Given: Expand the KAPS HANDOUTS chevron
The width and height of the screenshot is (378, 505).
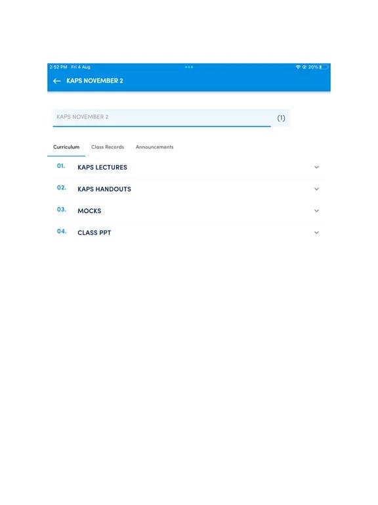Looking at the screenshot, I should click(316, 189).
